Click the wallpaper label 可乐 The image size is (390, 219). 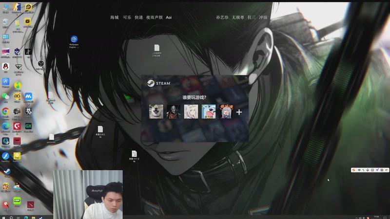pos(127,18)
